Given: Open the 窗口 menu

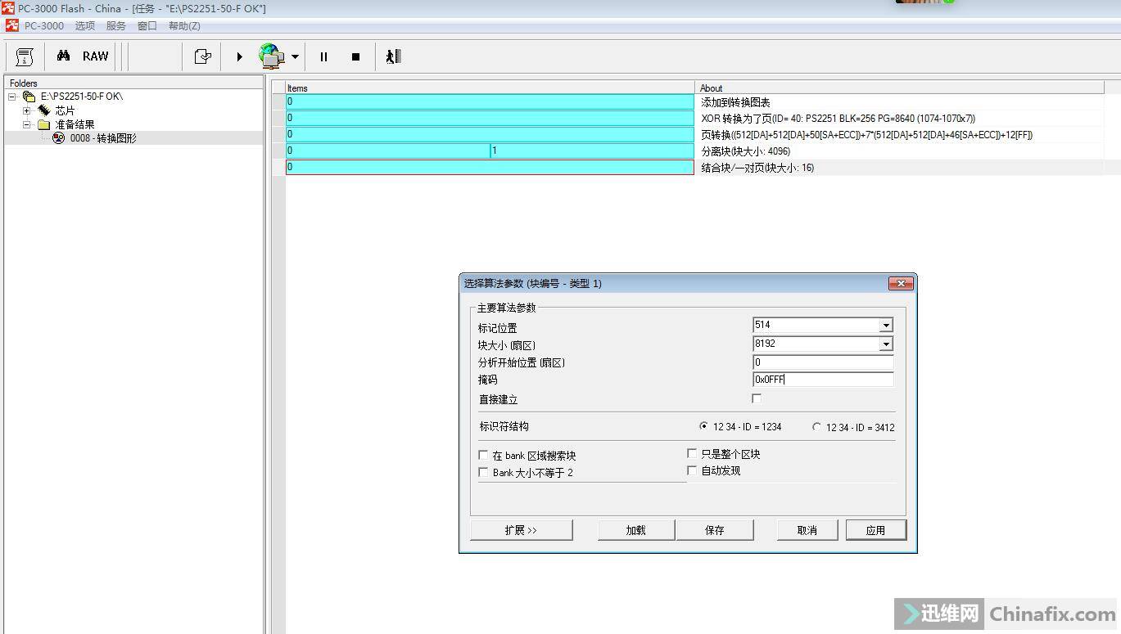Looking at the screenshot, I should 146,25.
